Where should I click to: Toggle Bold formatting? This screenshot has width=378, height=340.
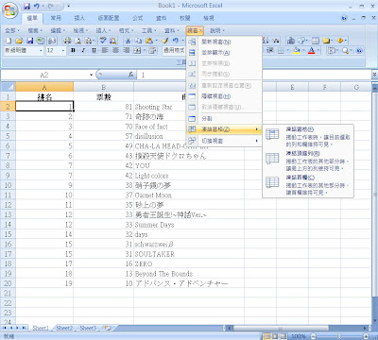[73, 50]
